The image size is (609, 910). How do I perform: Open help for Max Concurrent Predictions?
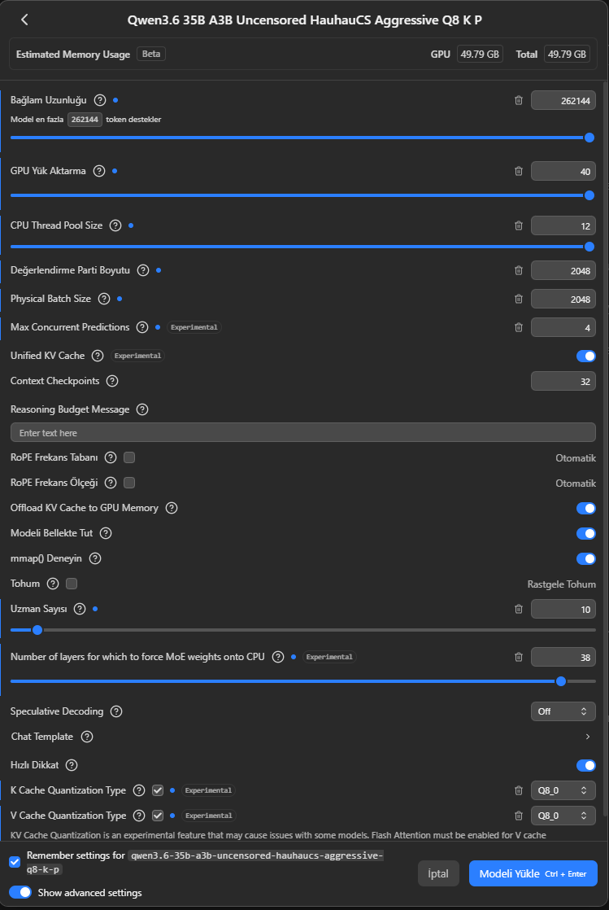[142, 326]
